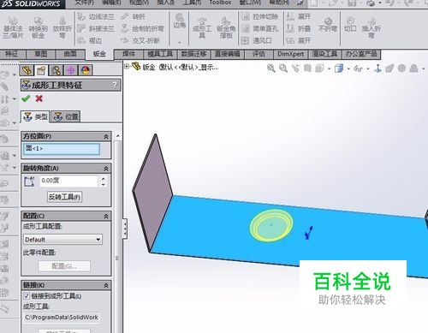Screen dimensions: 428x333
Task: Click the bottom Flatten (展开) tool
Action: tap(298, 40)
